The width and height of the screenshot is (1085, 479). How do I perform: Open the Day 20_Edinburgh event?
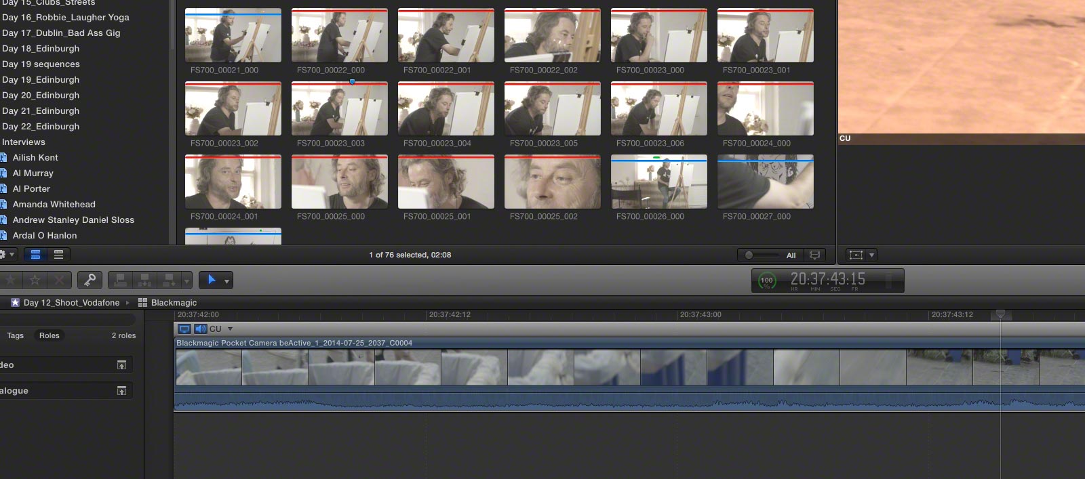pyautogui.click(x=41, y=96)
